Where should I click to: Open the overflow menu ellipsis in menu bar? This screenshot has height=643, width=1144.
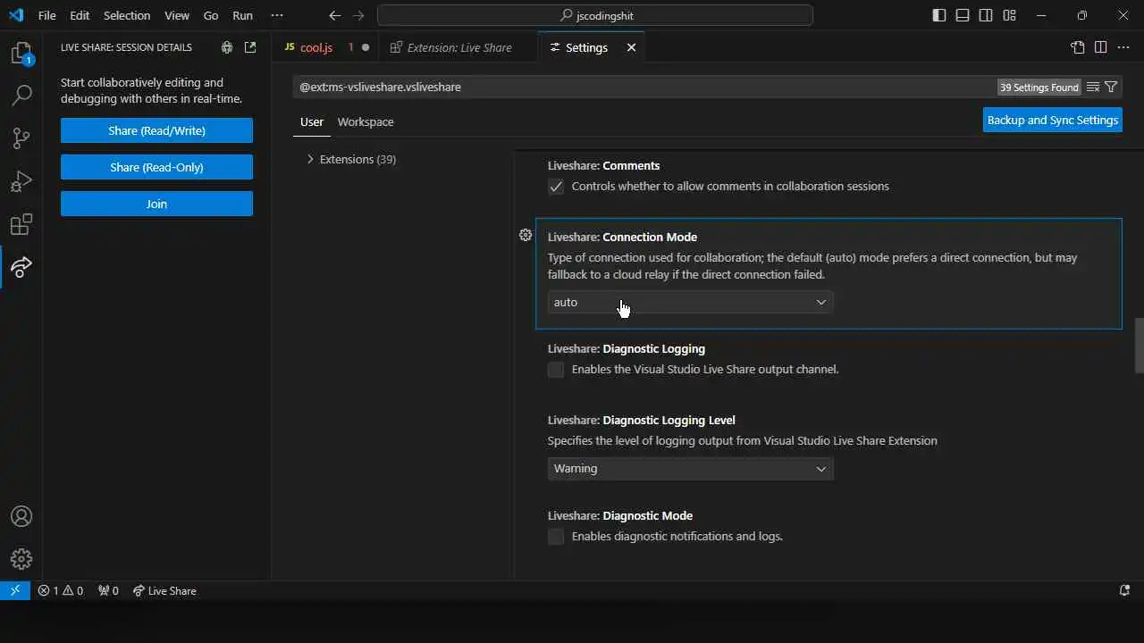click(277, 15)
